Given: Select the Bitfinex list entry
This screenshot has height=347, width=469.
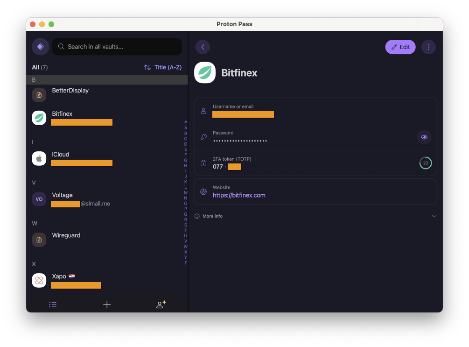Looking at the screenshot, I should pos(107,118).
